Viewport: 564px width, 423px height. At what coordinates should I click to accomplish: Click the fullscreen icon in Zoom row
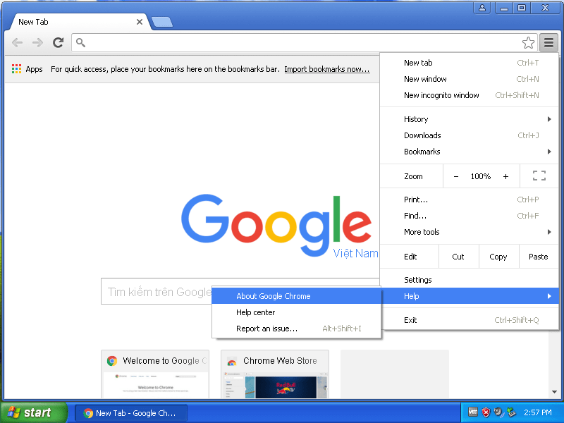tap(539, 176)
